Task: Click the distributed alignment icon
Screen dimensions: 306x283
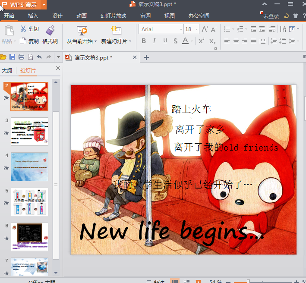Action: [x=263, y=41]
